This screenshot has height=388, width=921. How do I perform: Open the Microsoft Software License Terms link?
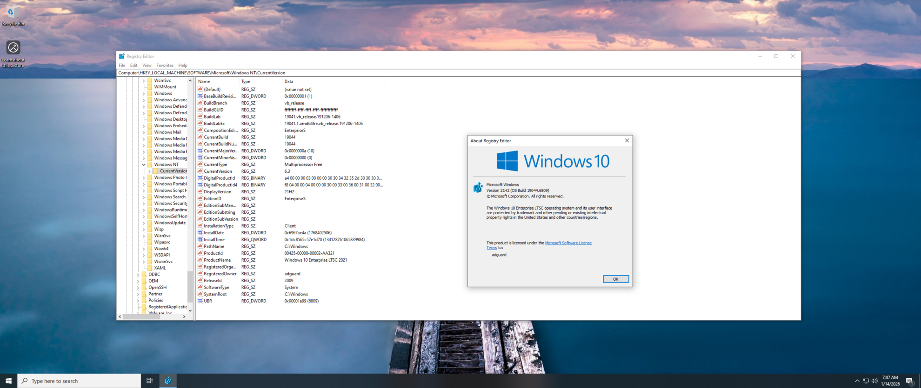pos(567,243)
